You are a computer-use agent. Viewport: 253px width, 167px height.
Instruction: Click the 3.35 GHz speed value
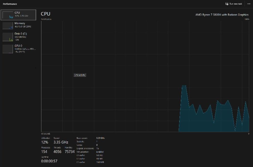click(x=61, y=142)
